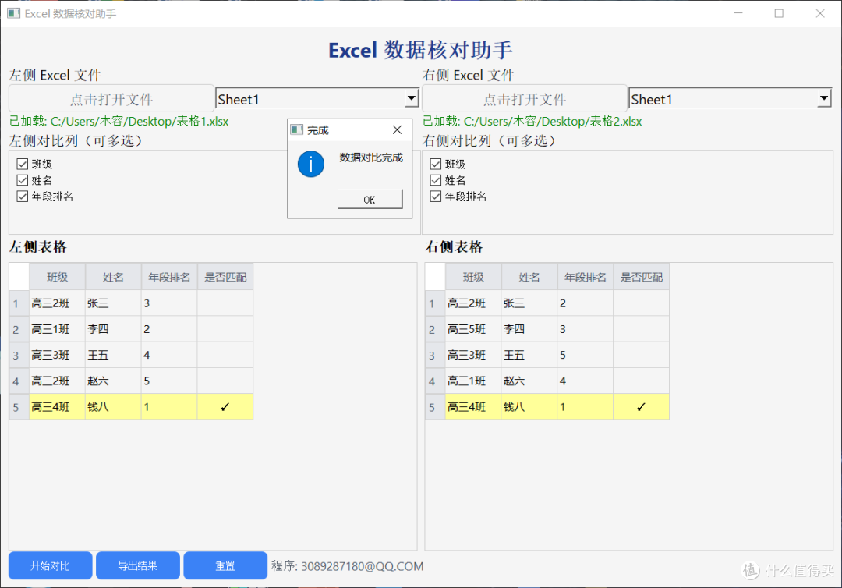Viewport: 842px width, 588px height.
Task: Select row header 2 in left table
Action: pos(19,329)
